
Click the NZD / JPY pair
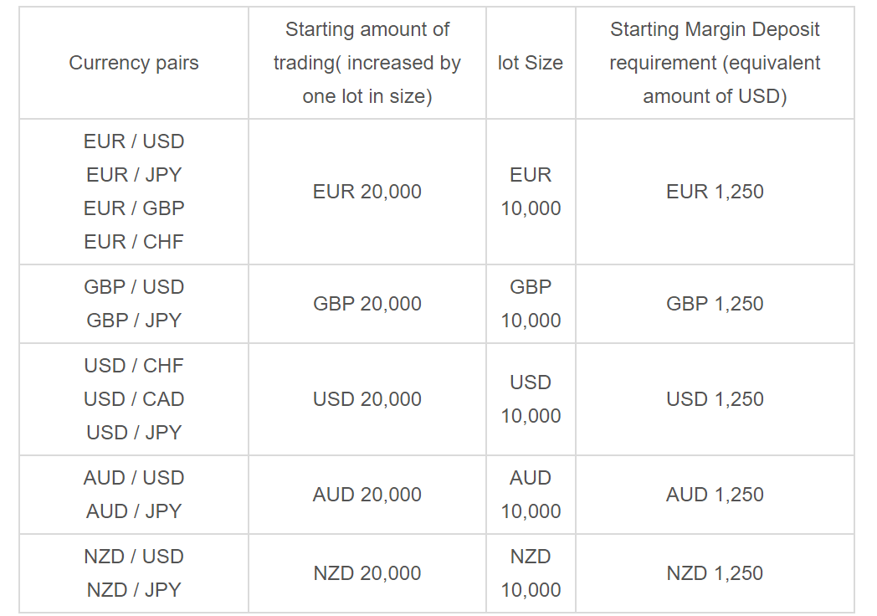click(134, 590)
